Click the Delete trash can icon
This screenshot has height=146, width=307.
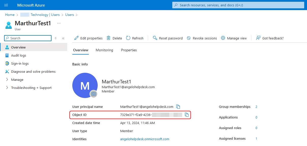pos(109,38)
